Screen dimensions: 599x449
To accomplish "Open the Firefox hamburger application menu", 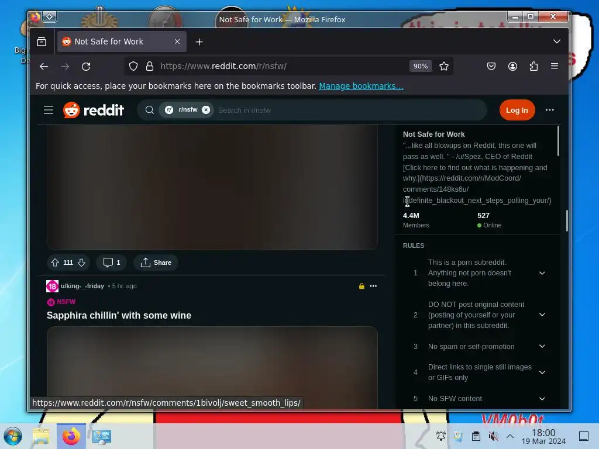I will coord(555,66).
